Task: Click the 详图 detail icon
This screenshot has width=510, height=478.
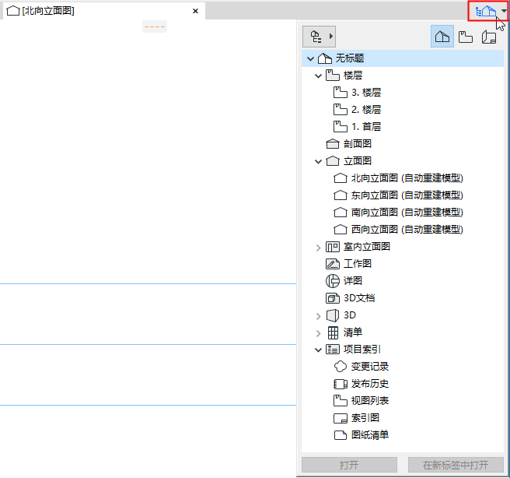Action: pos(333,281)
